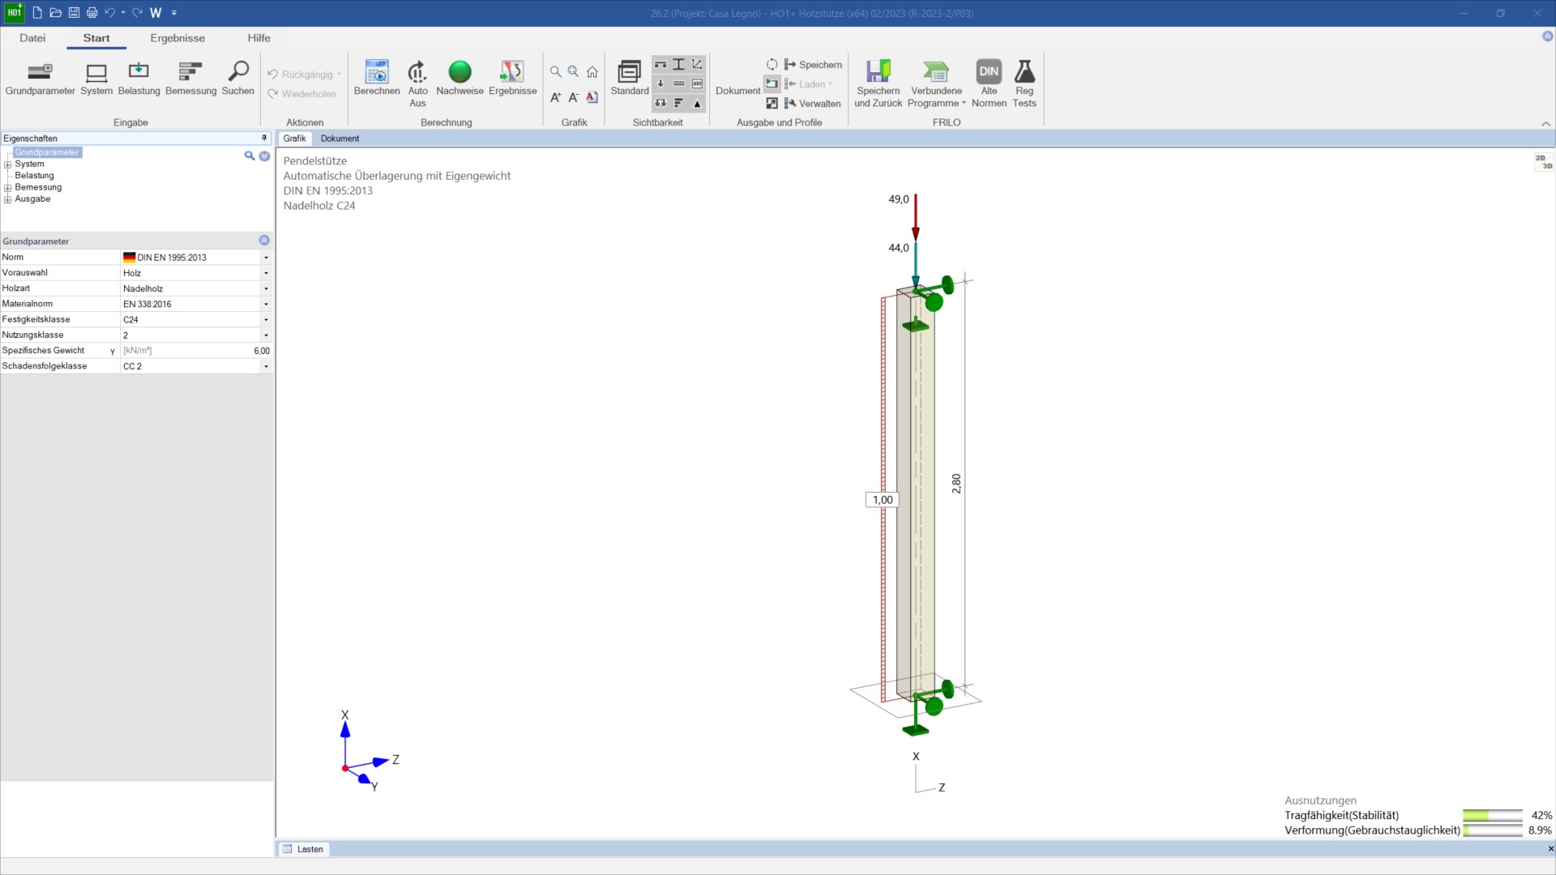The width and height of the screenshot is (1556, 875).
Task: Edit Spezifisches Gewicht value field
Action: click(x=196, y=351)
